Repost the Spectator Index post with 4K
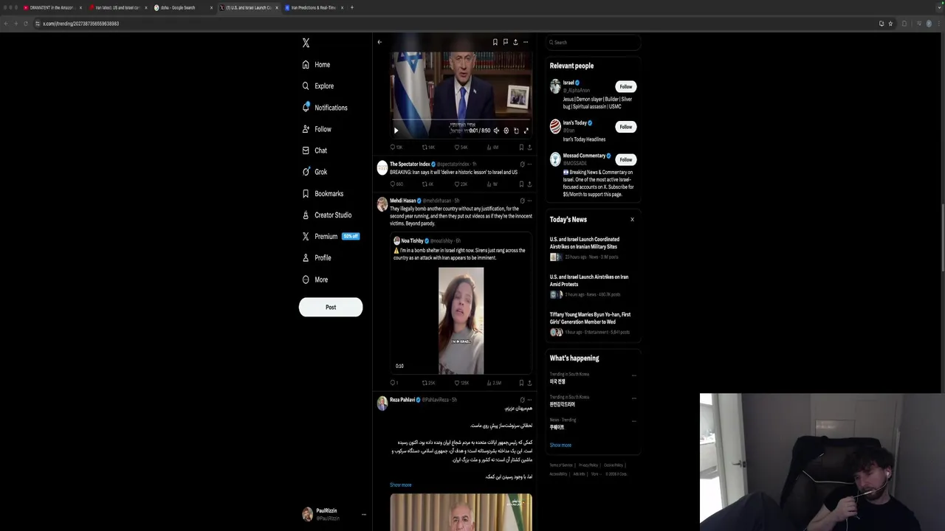The image size is (945, 531). pyautogui.click(x=428, y=184)
